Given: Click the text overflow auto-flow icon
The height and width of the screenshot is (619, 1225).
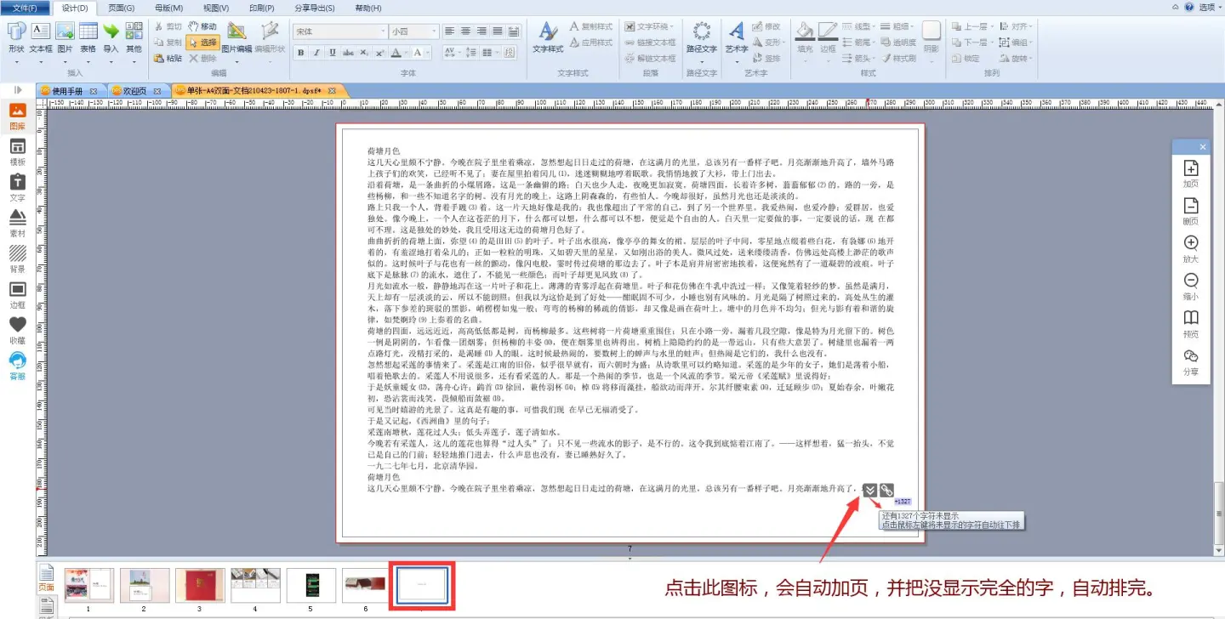Looking at the screenshot, I should tap(869, 490).
